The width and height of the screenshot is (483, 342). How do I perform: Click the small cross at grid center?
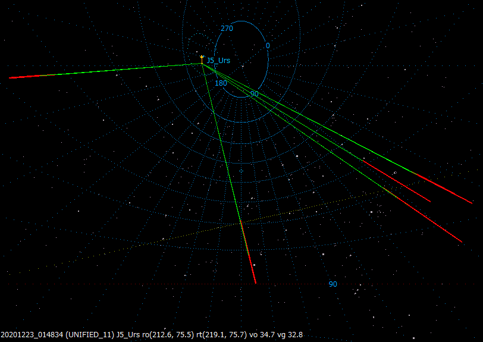click(241, 171)
